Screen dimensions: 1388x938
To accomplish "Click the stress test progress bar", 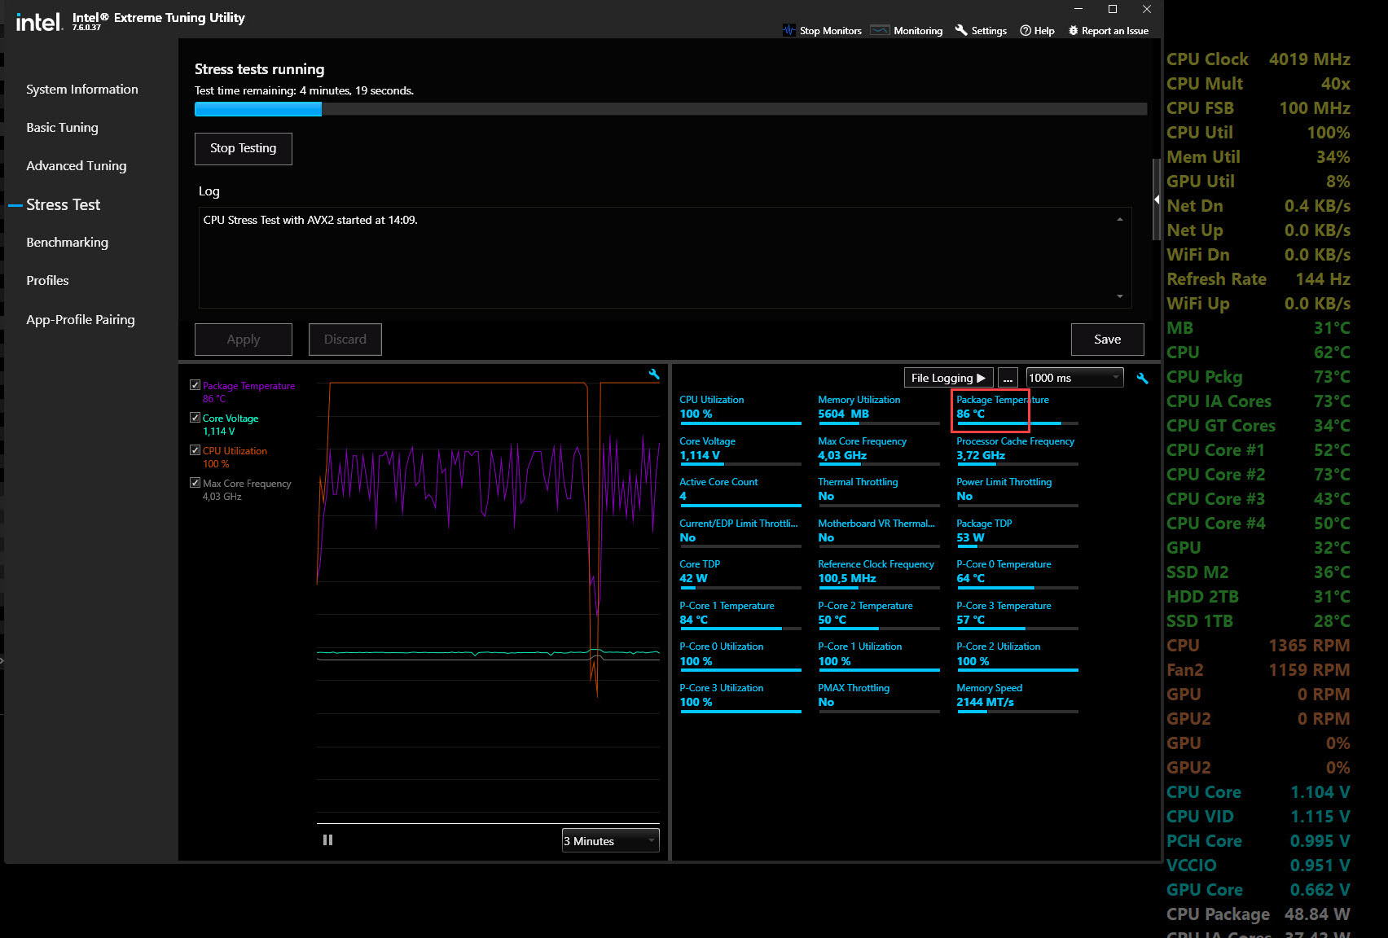I will click(x=670, y=109).
